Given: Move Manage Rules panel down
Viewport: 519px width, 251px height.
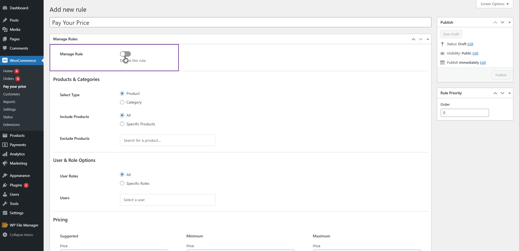Looking at the screenshot, I should click(x=421, y=39).
